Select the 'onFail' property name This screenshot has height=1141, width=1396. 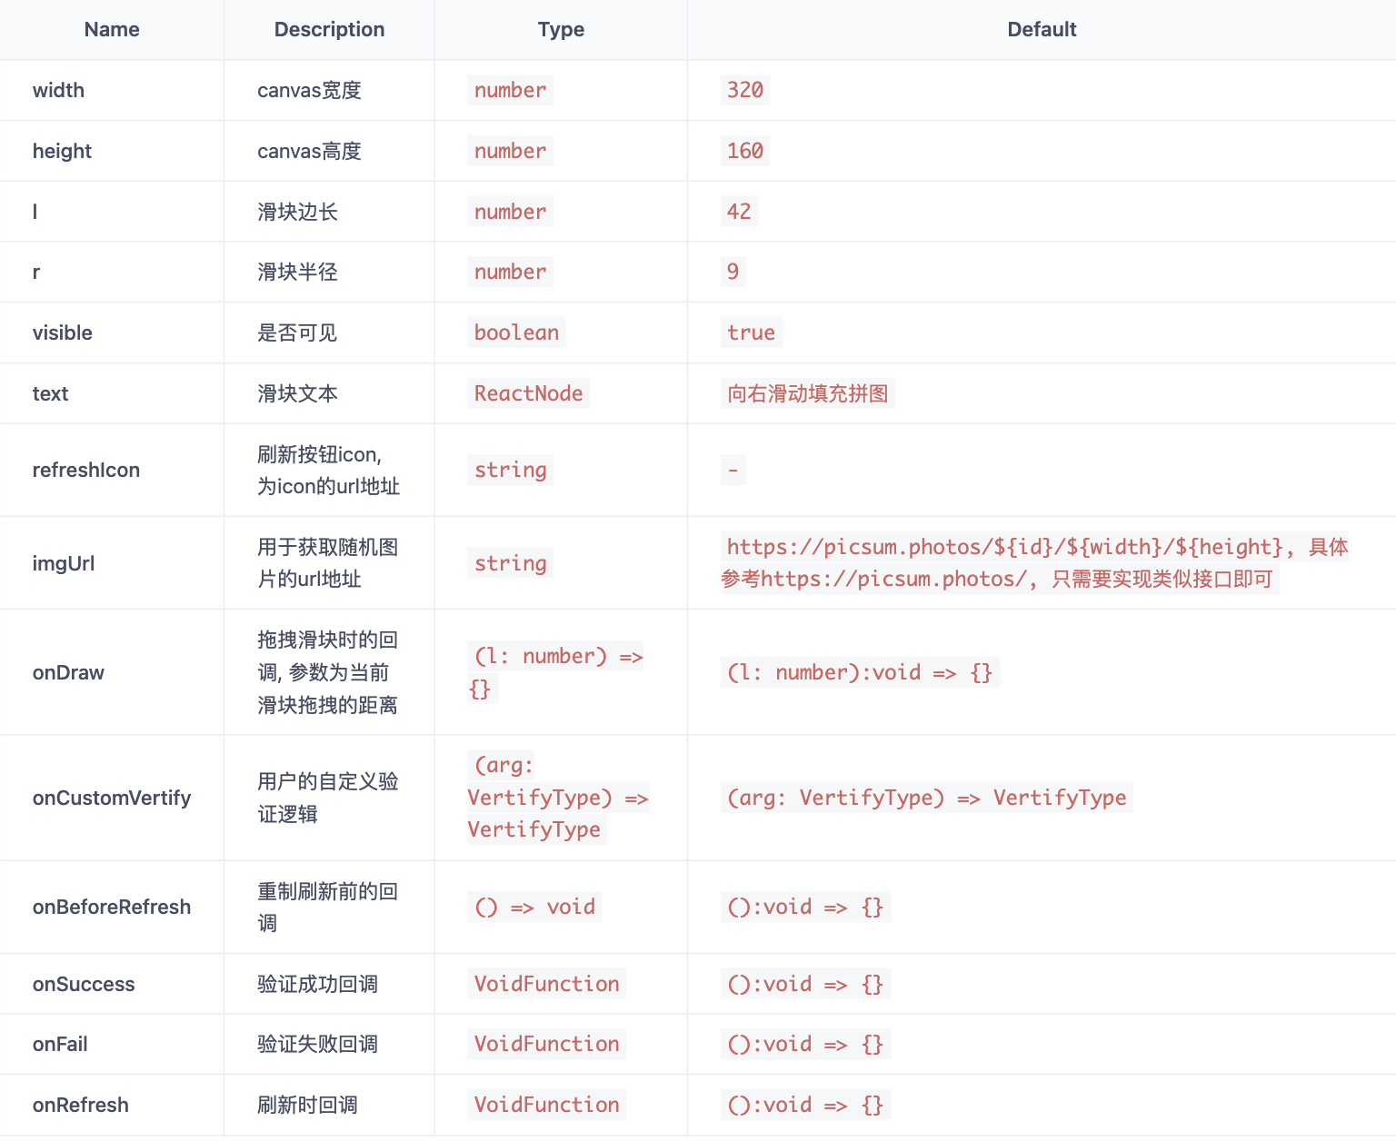pos(60,1044)
